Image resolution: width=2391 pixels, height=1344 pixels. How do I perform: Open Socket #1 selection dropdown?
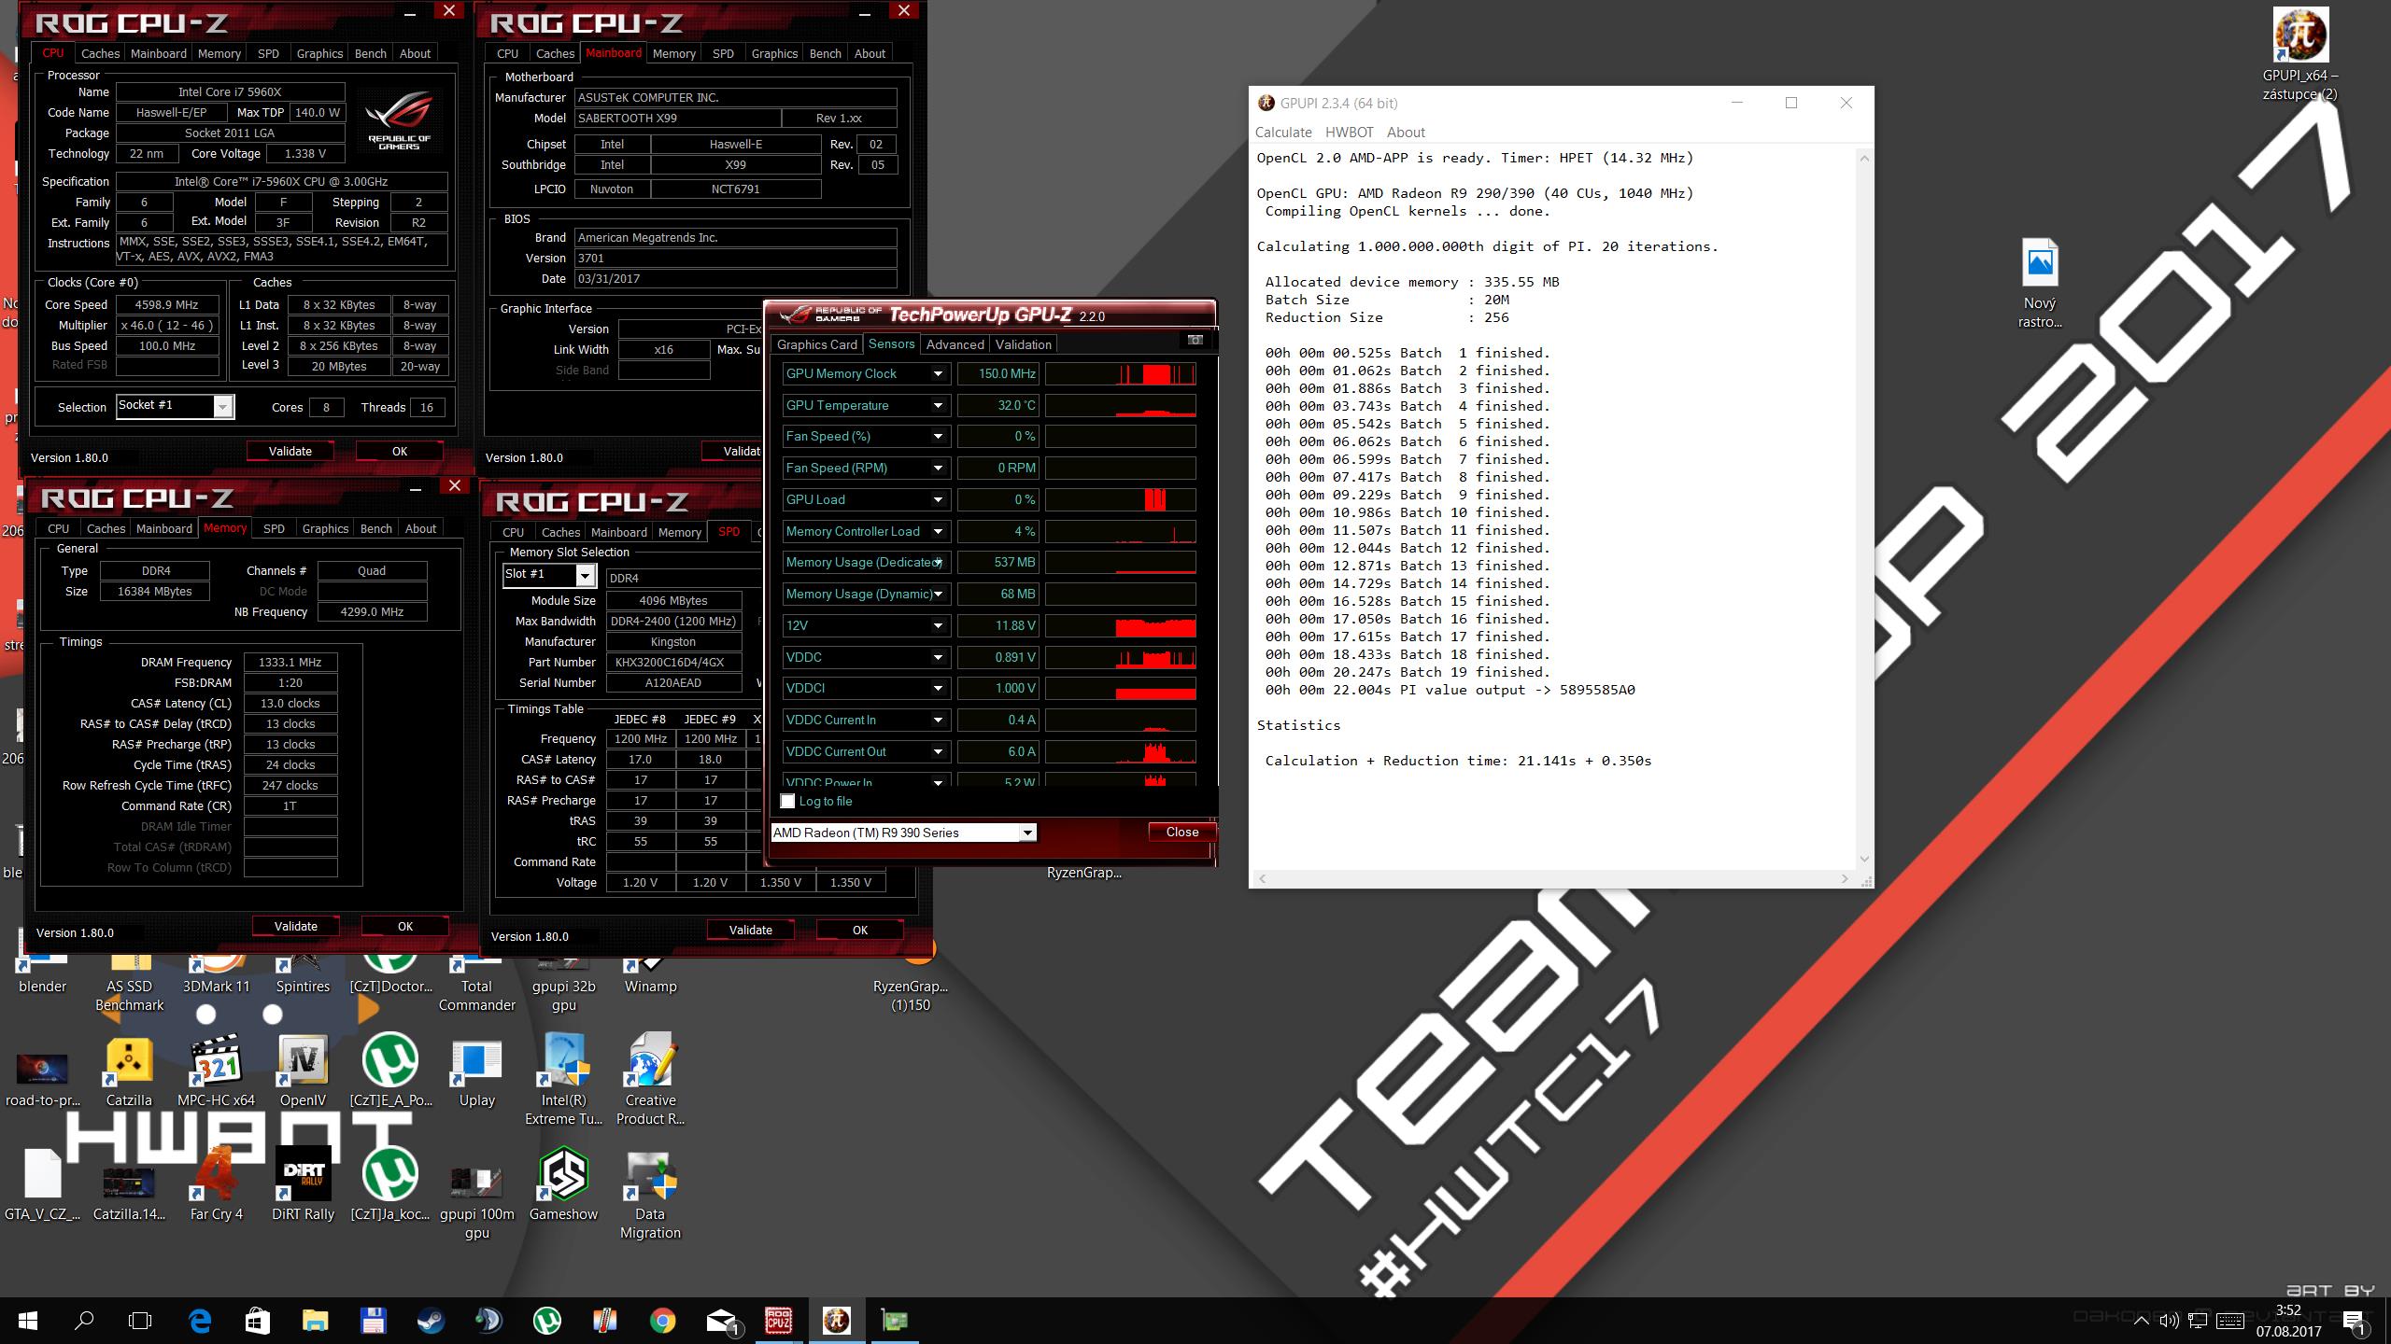(x=175, y=406)
